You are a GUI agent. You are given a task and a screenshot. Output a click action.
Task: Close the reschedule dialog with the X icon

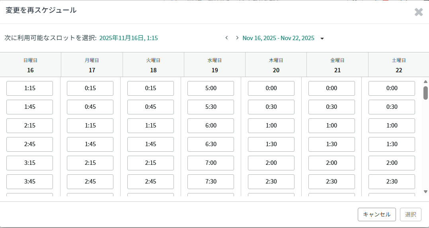pos(419,12)
